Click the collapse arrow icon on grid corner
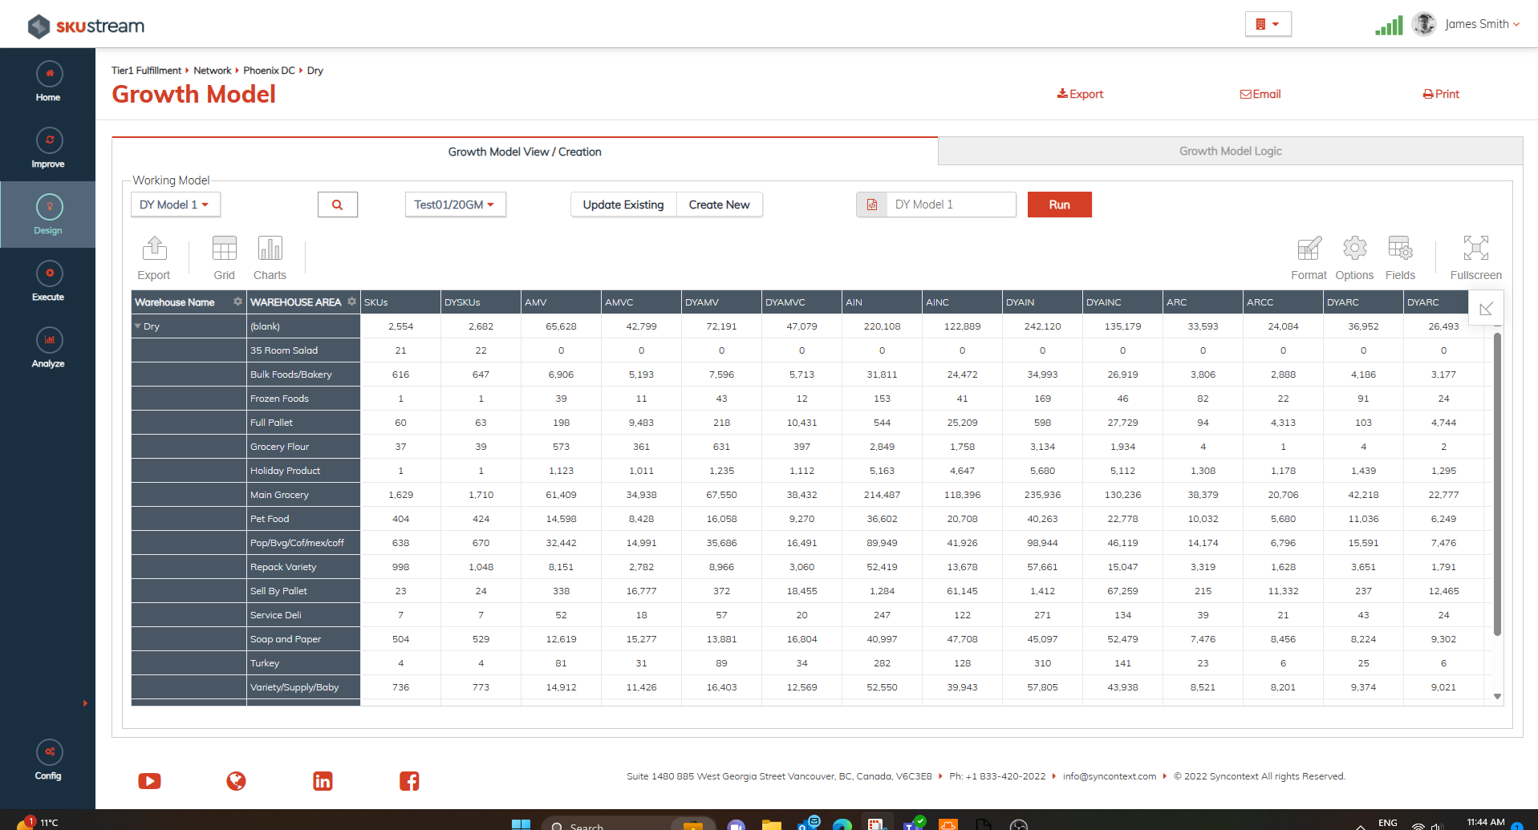The height and width of the screenshot is (830, 1538). coord(1486,308)
